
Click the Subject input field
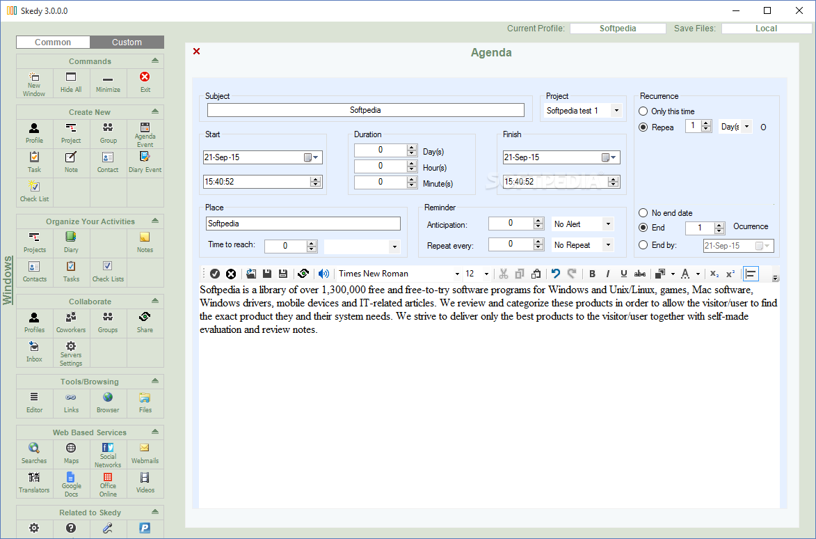coord(365,110)
